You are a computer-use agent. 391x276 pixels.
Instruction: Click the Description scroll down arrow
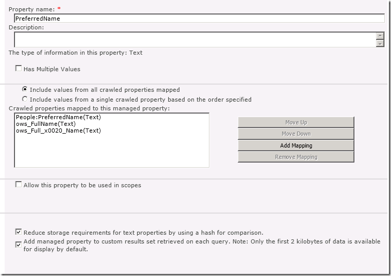pyautogui.click(x=380, y=44)
